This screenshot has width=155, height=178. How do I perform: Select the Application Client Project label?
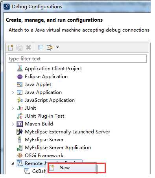click(x=53, y=69)
